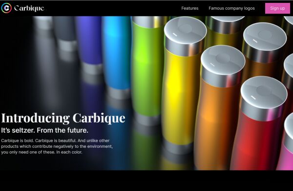This screenshot has width=293, height=191.
Task: Click the paragraph starting Carbique is bold
Action: [x=57, y=146]
